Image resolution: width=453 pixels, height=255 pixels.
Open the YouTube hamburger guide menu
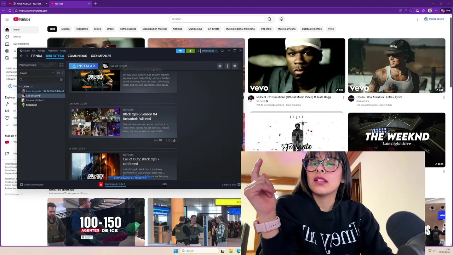pos(7,19)
